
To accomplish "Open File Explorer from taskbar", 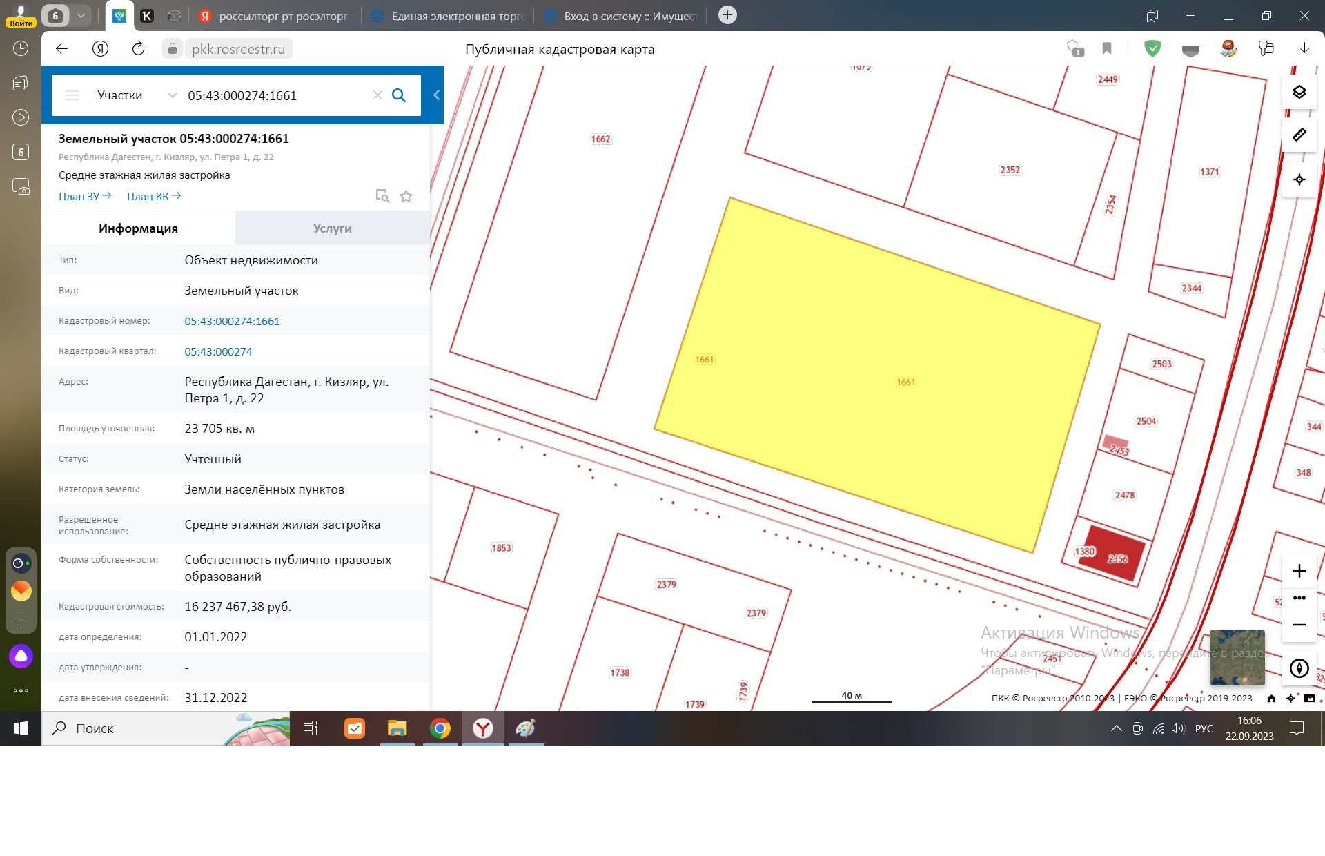I will (397, 728).
